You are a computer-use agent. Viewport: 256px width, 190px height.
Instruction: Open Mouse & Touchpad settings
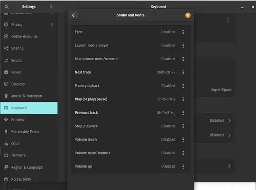coord(29,96)
